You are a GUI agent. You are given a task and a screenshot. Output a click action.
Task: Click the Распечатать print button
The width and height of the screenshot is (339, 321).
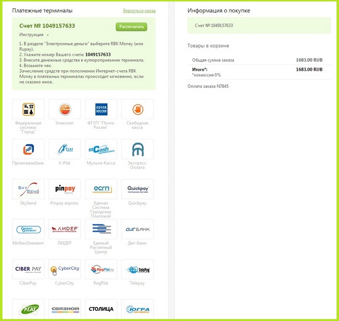point(131,27)
